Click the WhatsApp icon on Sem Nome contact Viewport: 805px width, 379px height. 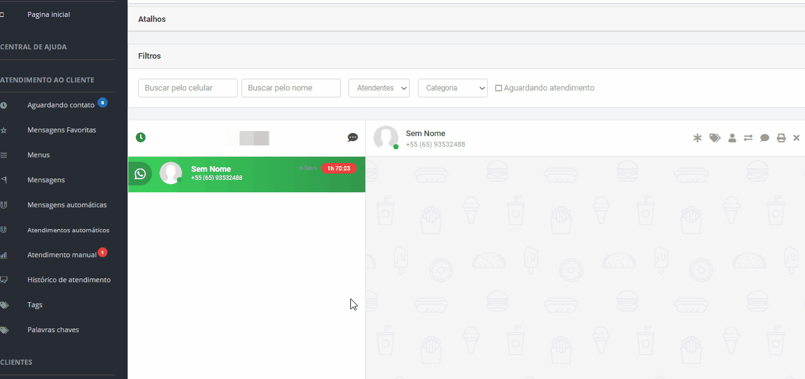(x=140, y=174)
